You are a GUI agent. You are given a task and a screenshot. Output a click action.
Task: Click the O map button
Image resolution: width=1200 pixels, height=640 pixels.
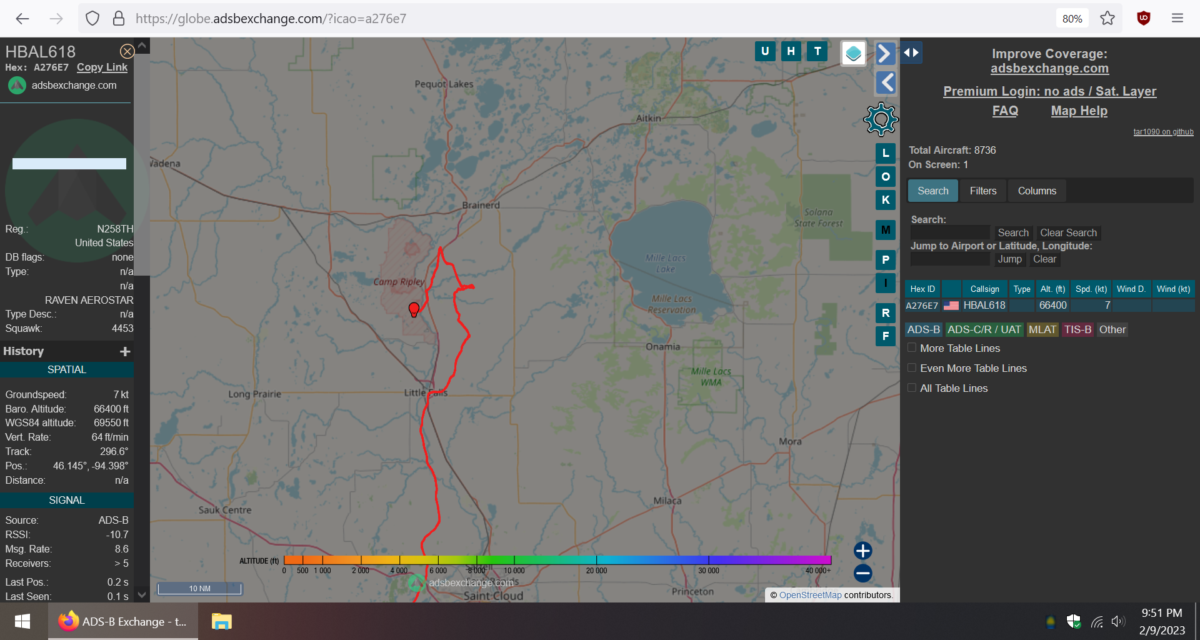(x=886, y=177)
